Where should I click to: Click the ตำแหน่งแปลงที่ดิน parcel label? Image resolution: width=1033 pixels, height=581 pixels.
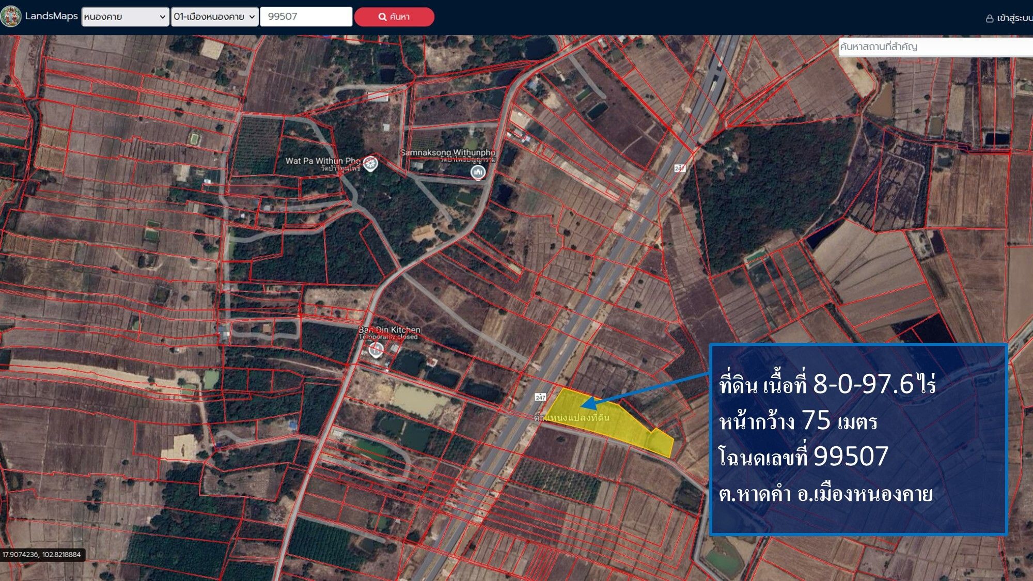pos(572,417)
